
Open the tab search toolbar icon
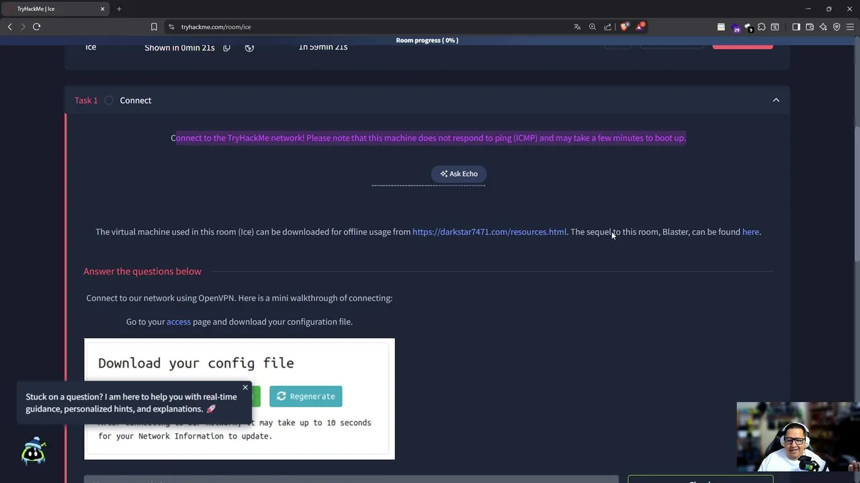point(775,27)
